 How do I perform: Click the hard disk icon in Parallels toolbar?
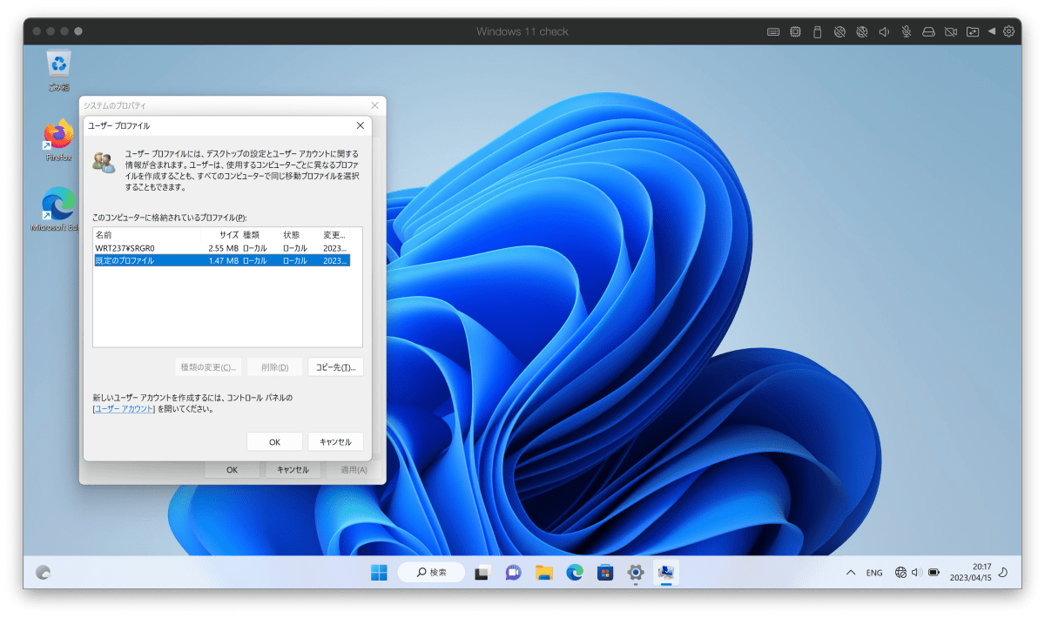(x=928, y=31)
